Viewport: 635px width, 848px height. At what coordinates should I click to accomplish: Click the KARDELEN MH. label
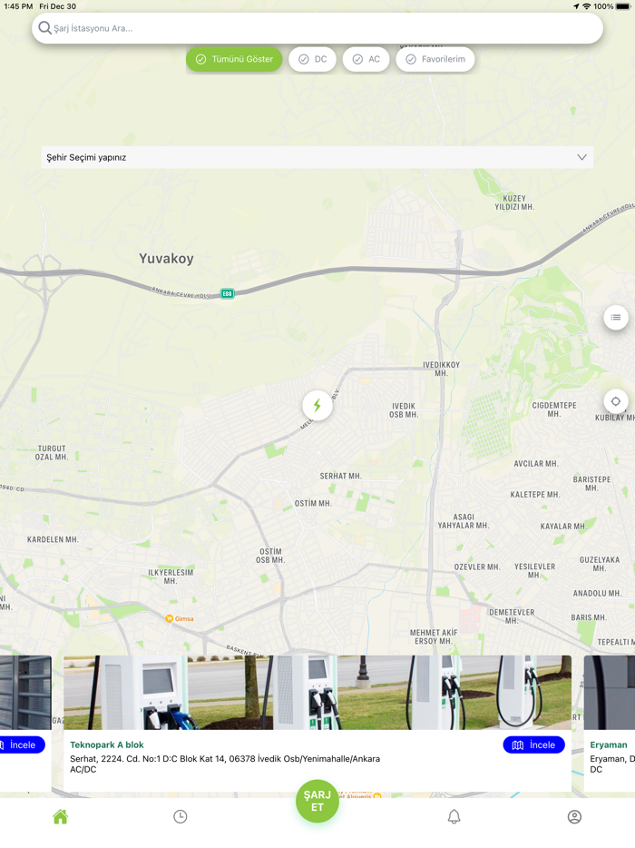[53, 539]
